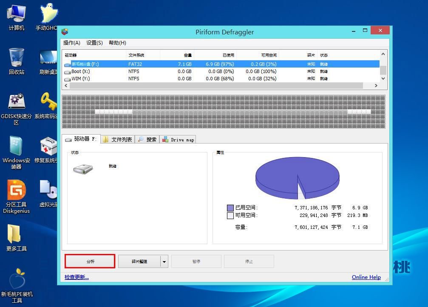Maximize the Piriform Defraggler window
The image size is (428, 307).
click(x=365, y=31)
